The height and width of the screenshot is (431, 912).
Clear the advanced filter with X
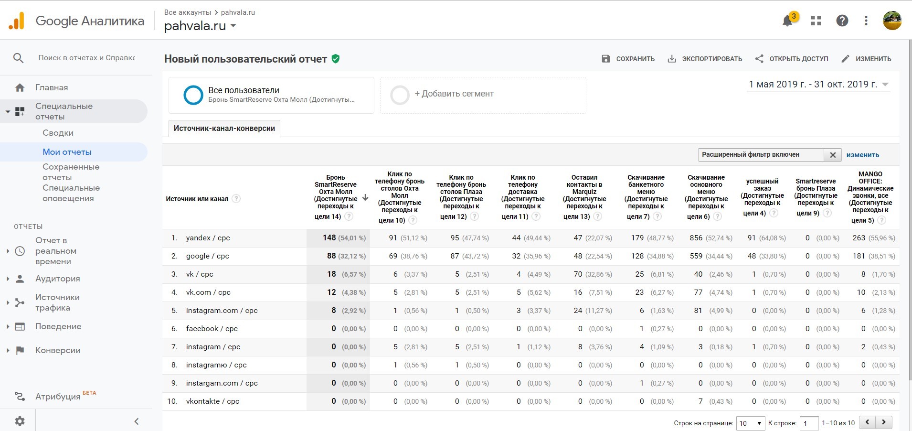833,155
